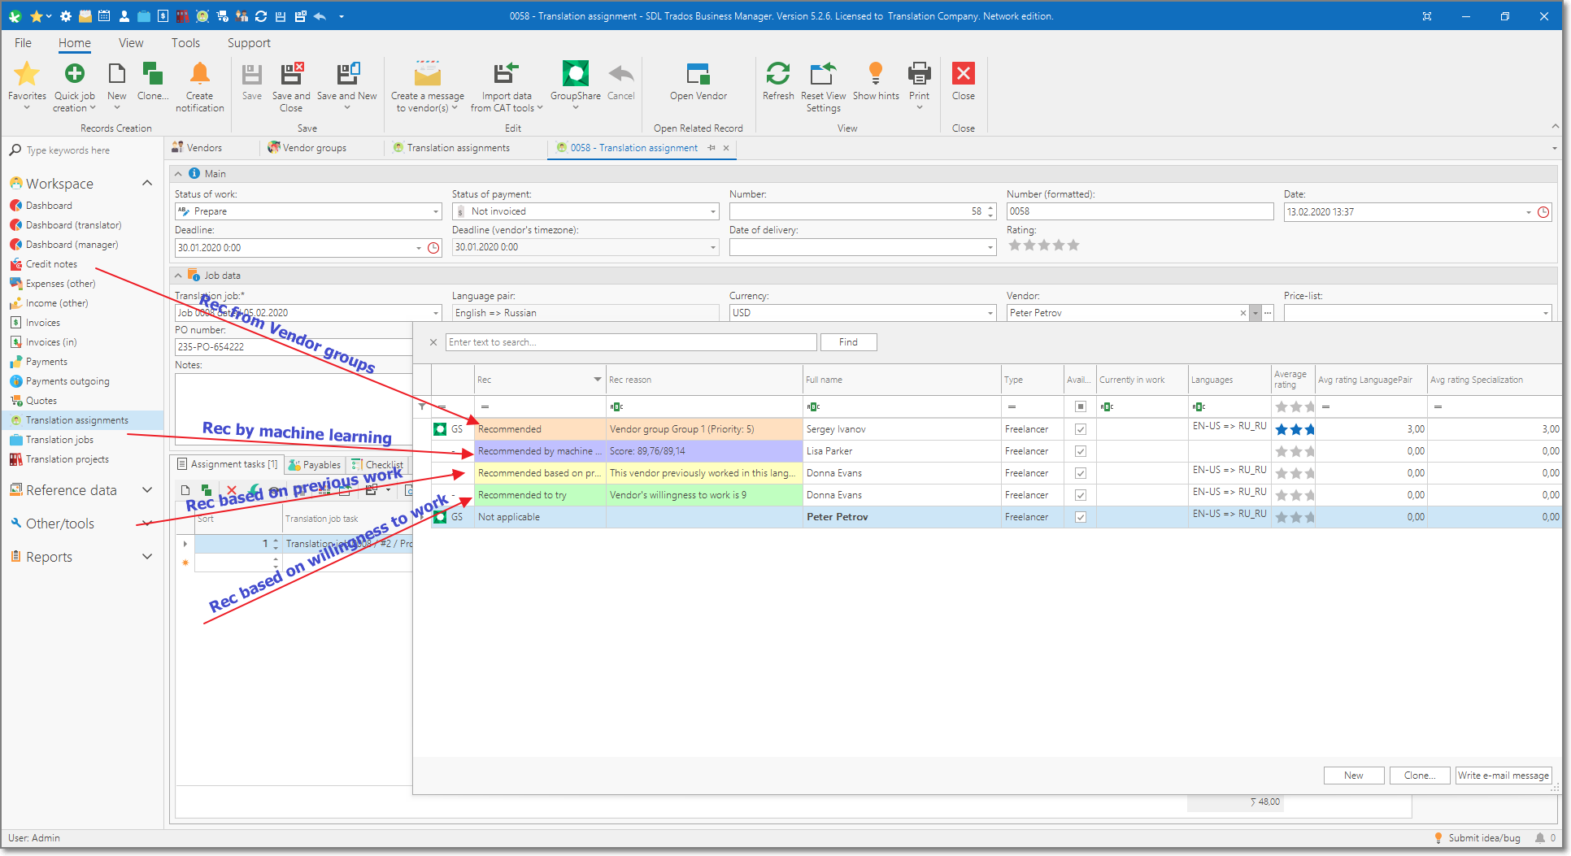1571x856 pixels.
Task: Open Quotes in sidebar
Action: 41,401
